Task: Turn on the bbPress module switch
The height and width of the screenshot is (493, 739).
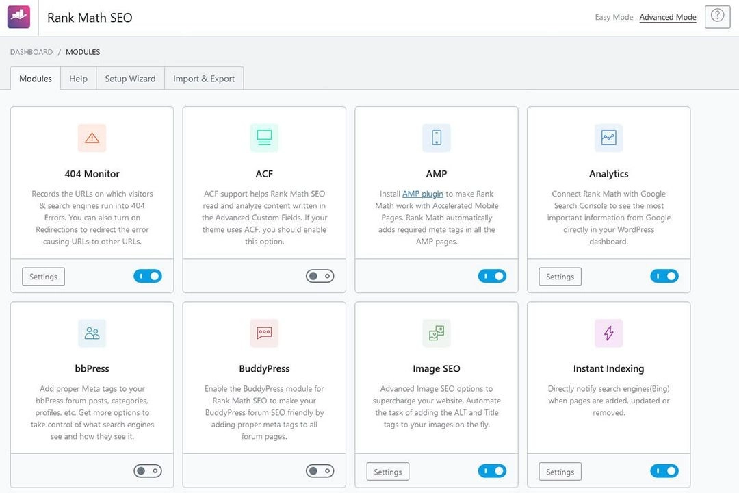Action: 148,471
